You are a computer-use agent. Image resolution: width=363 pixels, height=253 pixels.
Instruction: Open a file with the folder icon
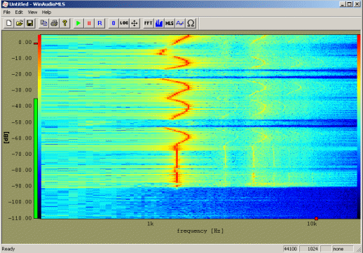pos(20,23)
